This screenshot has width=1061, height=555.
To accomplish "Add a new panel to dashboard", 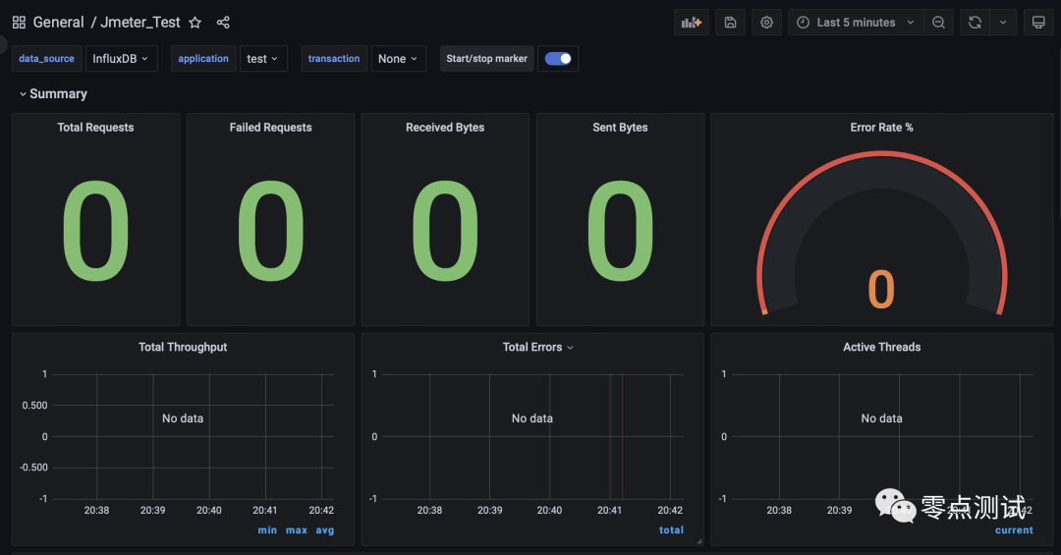I will pos(692,23).
